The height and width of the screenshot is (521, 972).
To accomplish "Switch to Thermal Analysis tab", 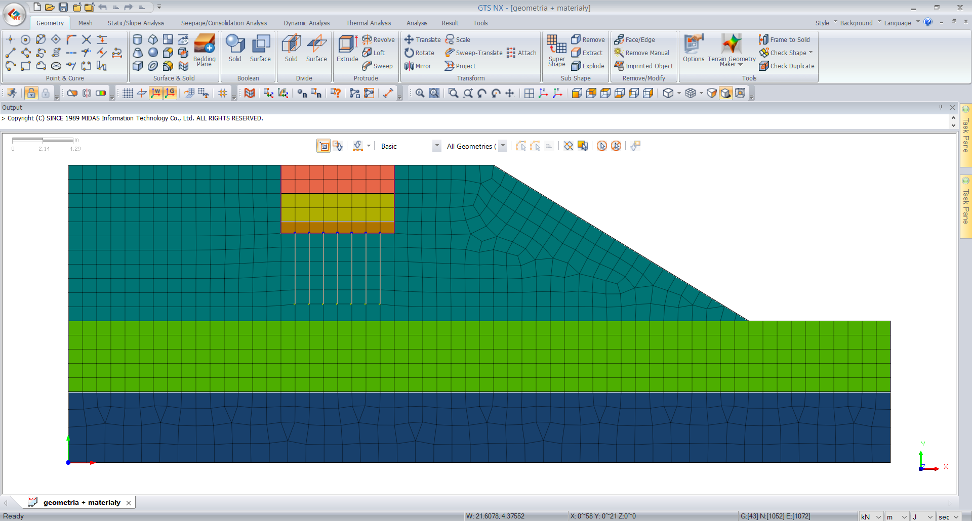I will (368, 23).
